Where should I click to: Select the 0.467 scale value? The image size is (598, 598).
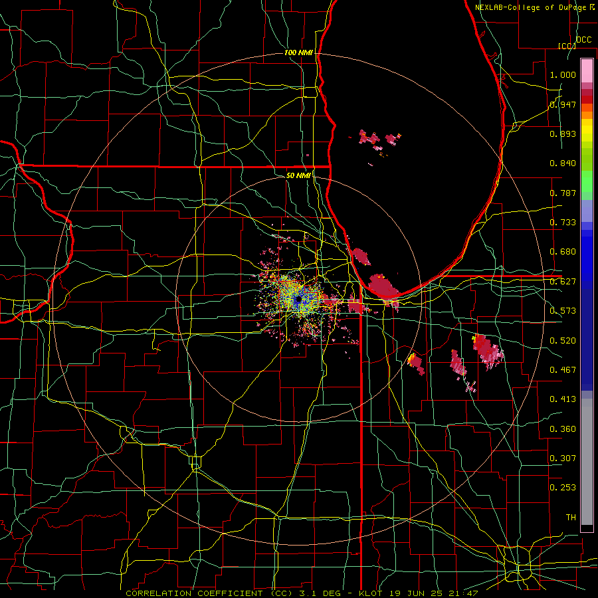click(x=563, y=369)
